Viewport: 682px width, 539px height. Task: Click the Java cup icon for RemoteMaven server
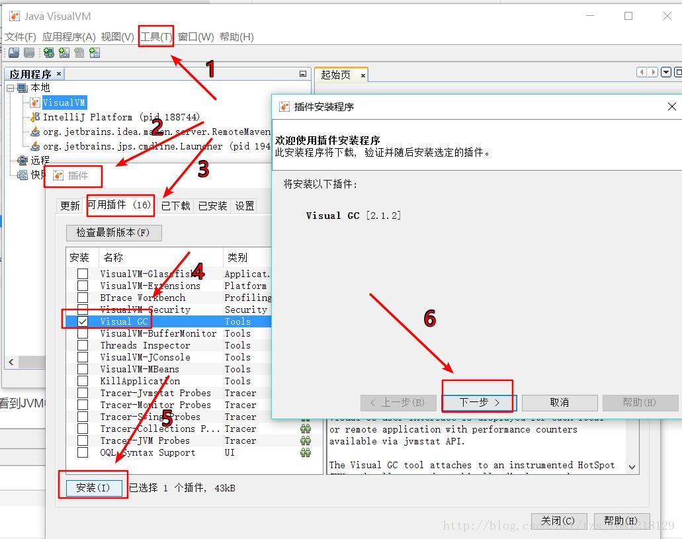pyautogui.click(x=35, y=132)
